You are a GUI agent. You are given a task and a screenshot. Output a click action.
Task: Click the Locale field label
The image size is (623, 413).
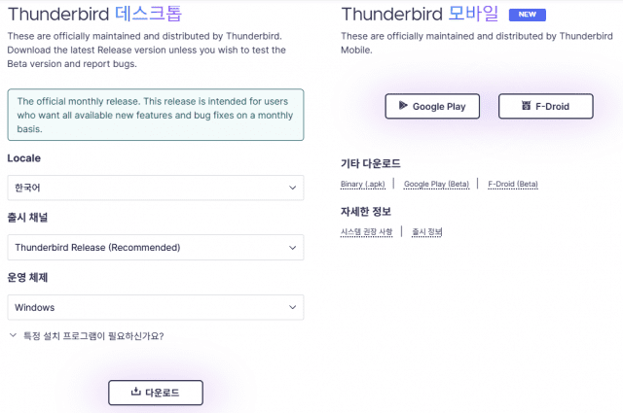(23, 158)
